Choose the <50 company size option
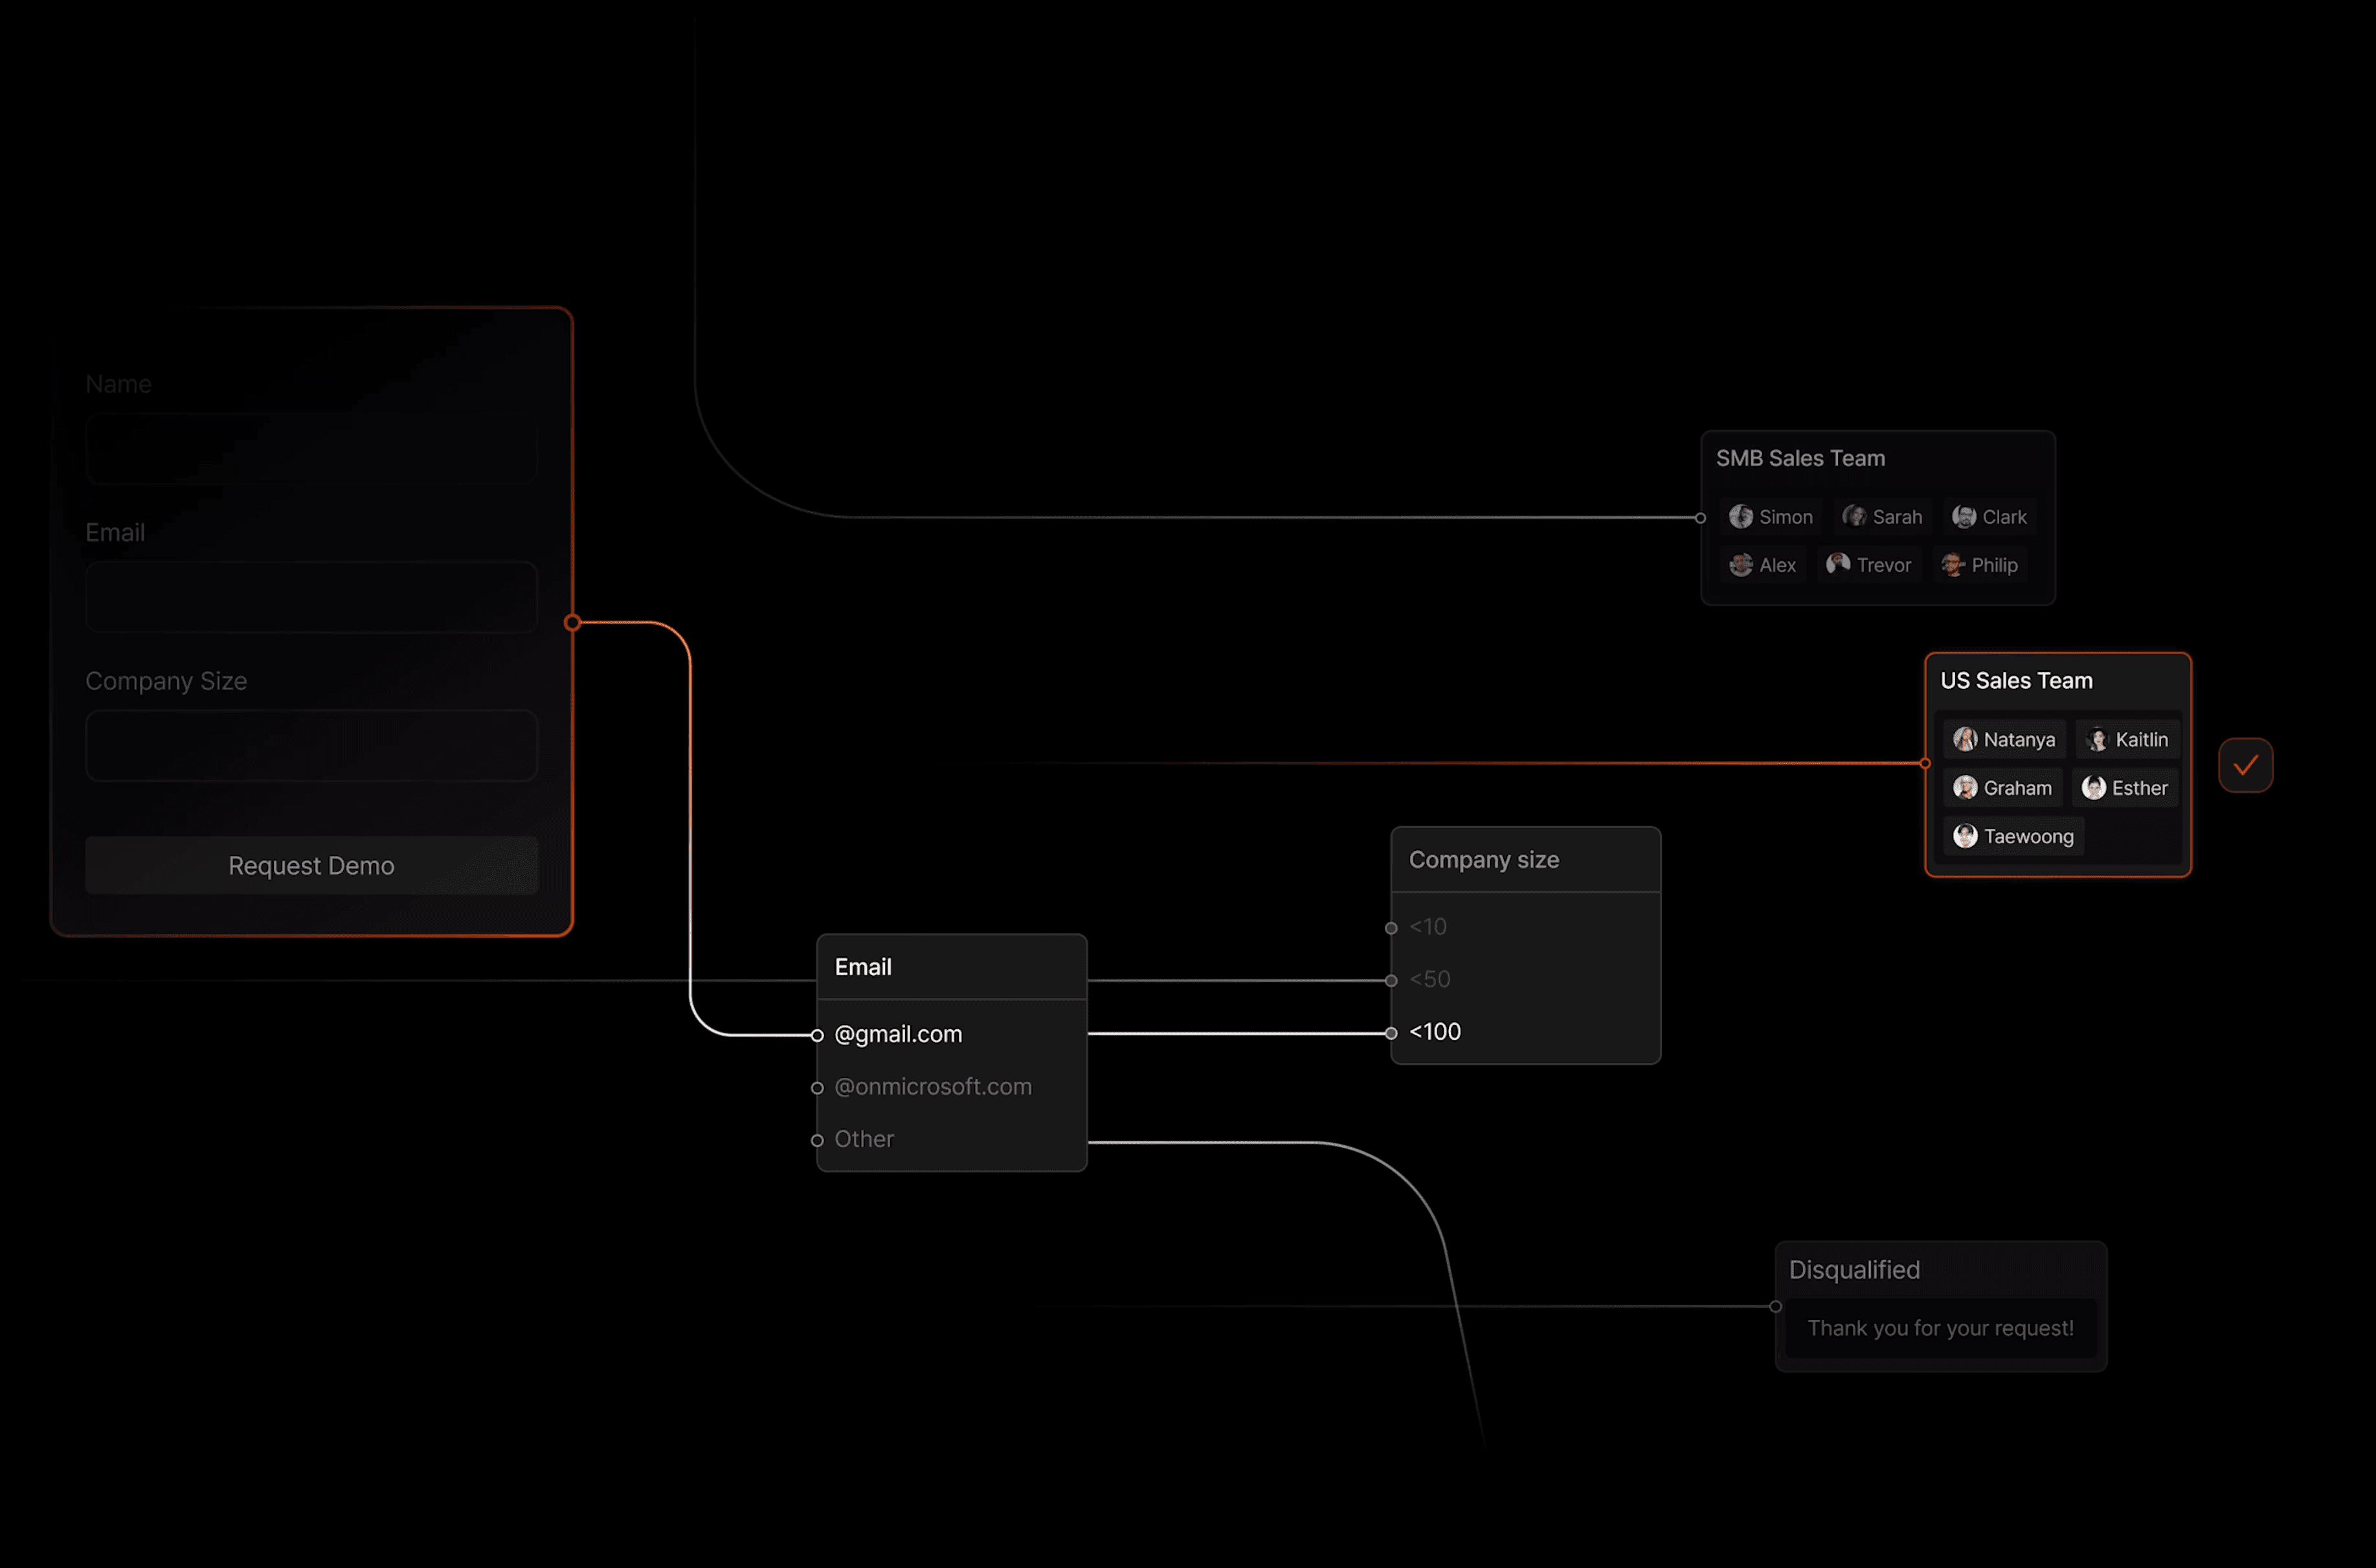 pyautogui.click(x=1430, y=979)
